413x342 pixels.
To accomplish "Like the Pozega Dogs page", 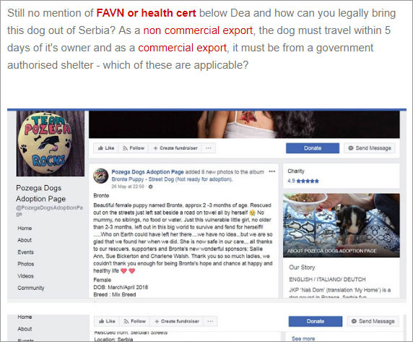I will point(106,148).
